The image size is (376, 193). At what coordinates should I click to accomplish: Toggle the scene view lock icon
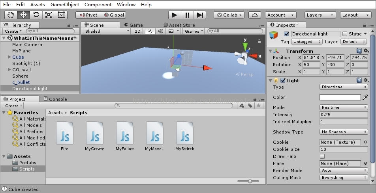pyautogui.click(x=259, y=41)
